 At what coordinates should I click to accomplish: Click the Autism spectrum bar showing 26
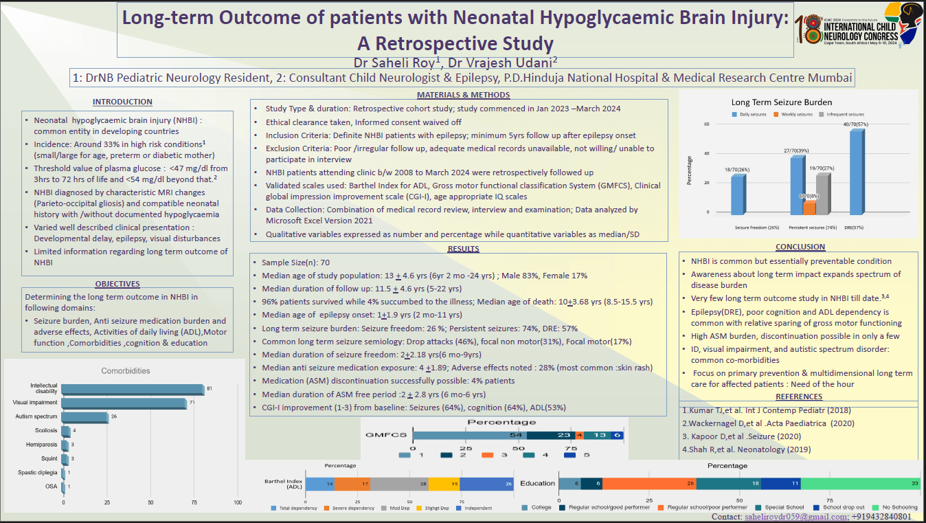85,416
